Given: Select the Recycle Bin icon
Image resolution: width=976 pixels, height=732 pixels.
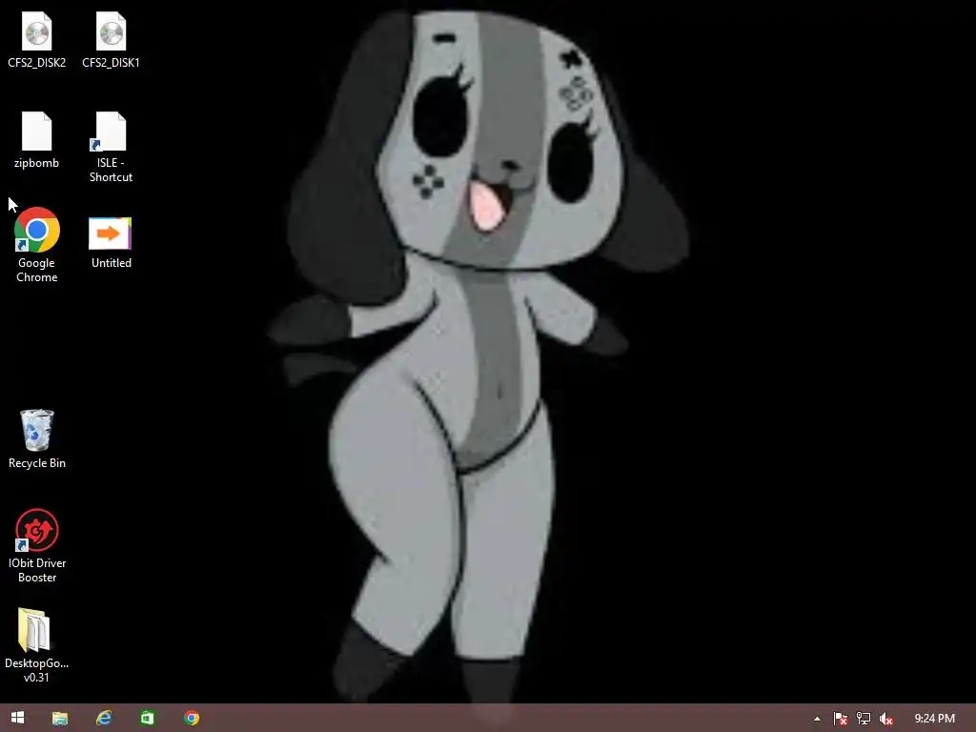Looking at the screenshot, I should pyautogui.click(x=37, y=430).
